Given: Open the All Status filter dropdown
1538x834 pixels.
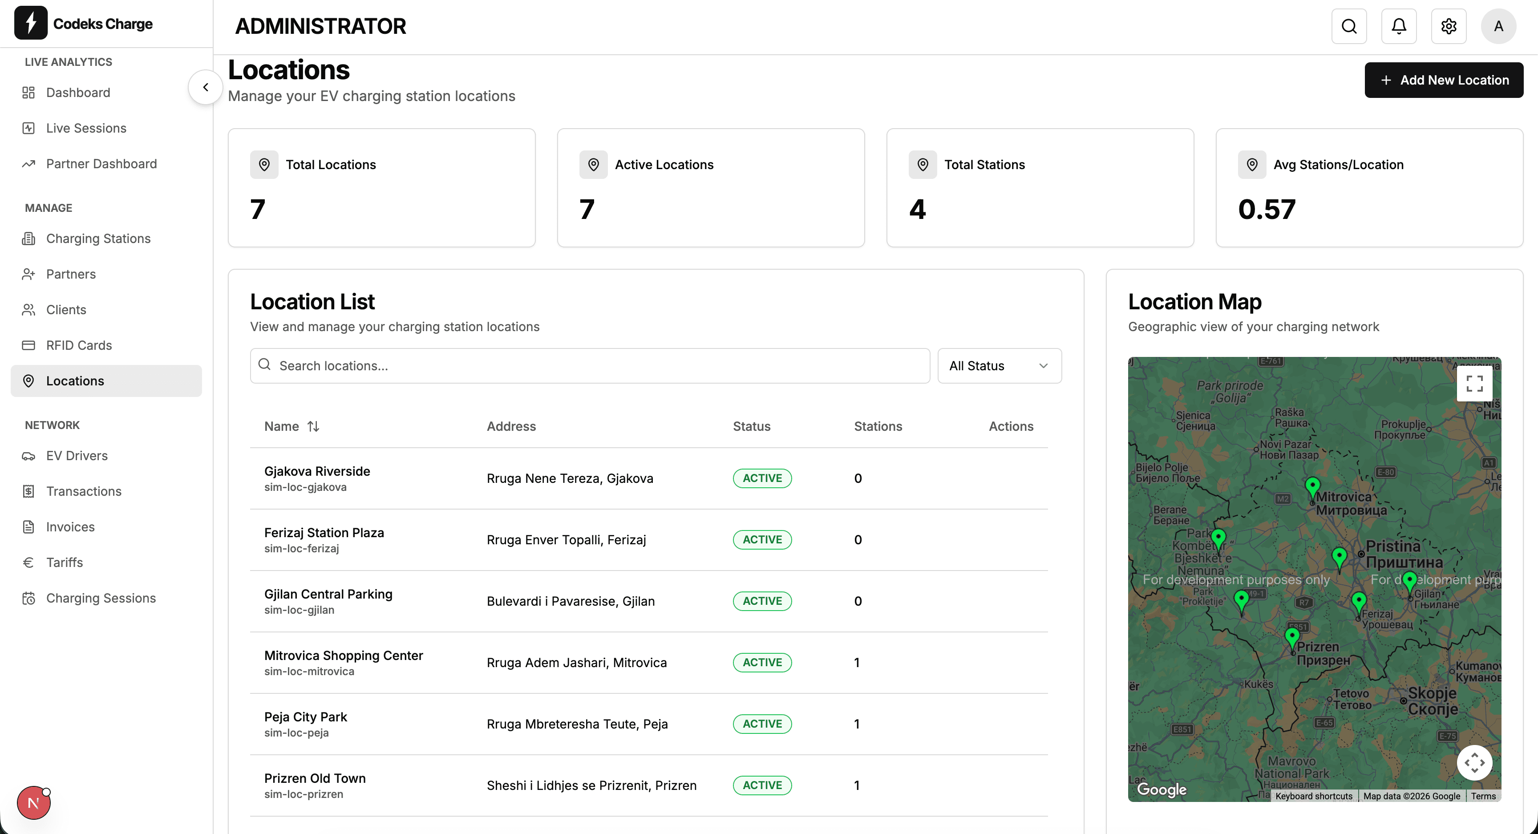Looking at the screenshot, I should coord(999,365).
